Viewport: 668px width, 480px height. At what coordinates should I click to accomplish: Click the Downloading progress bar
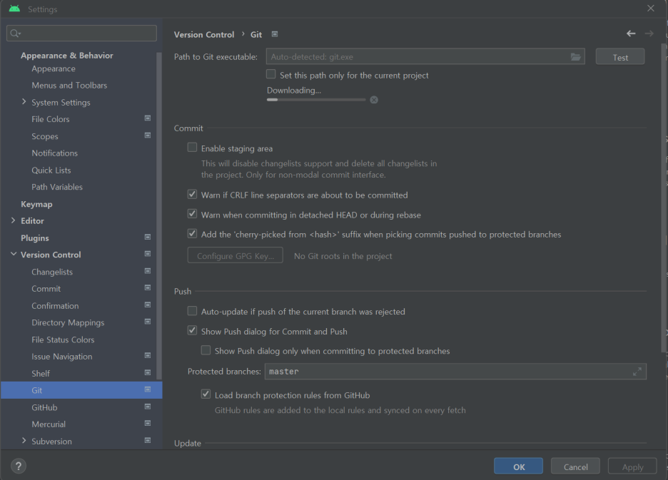[316, 100]
